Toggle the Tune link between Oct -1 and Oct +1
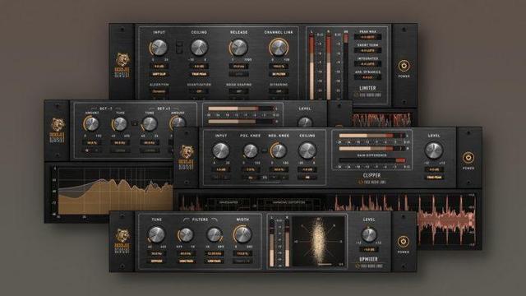The height and width of the screenshot is (296, 526). 135,123
